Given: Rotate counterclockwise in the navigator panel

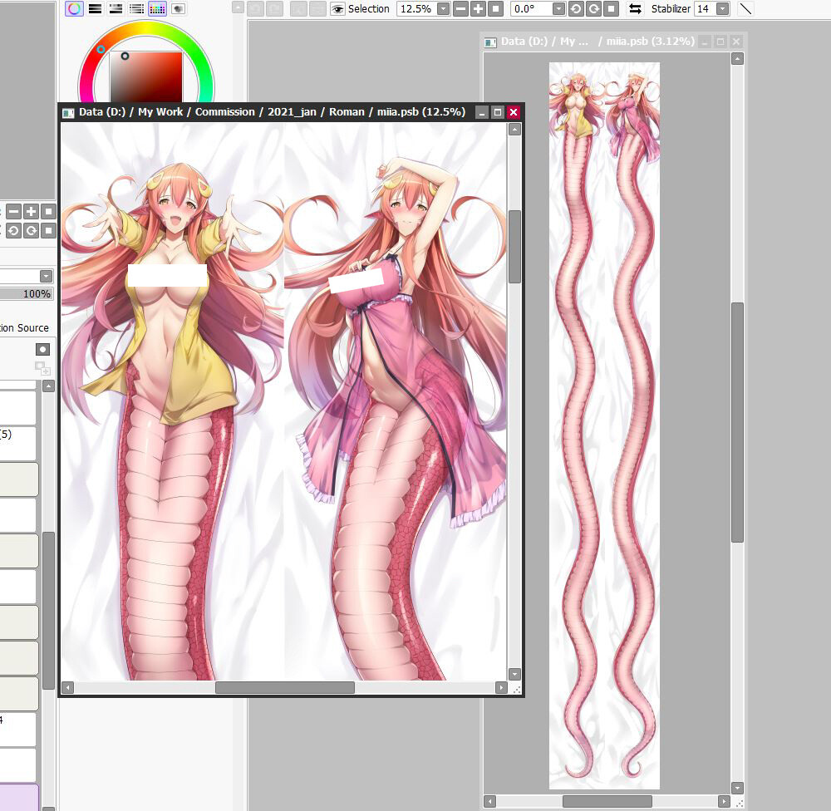Looking at the screenshot, I should pyautogui.click(x=14, y=230).
